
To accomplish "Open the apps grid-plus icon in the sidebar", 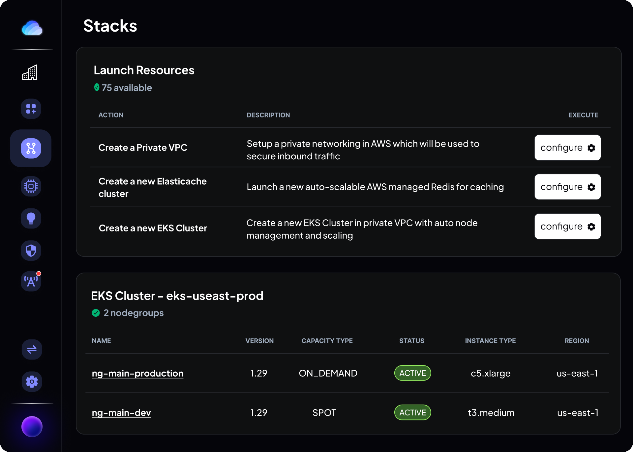I will click(31, 109).
